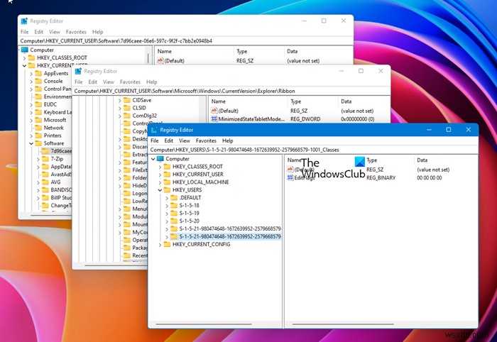Select the highlighted S-1-5-21 Classes key

[230, 236]
